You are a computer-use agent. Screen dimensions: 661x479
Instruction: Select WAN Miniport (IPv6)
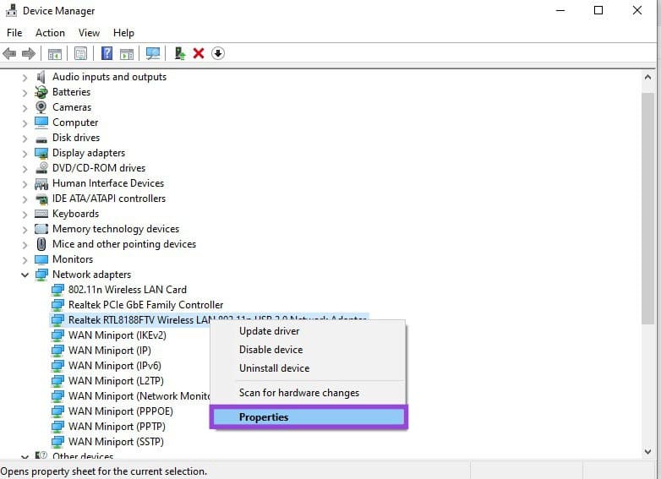click(115, 366)
